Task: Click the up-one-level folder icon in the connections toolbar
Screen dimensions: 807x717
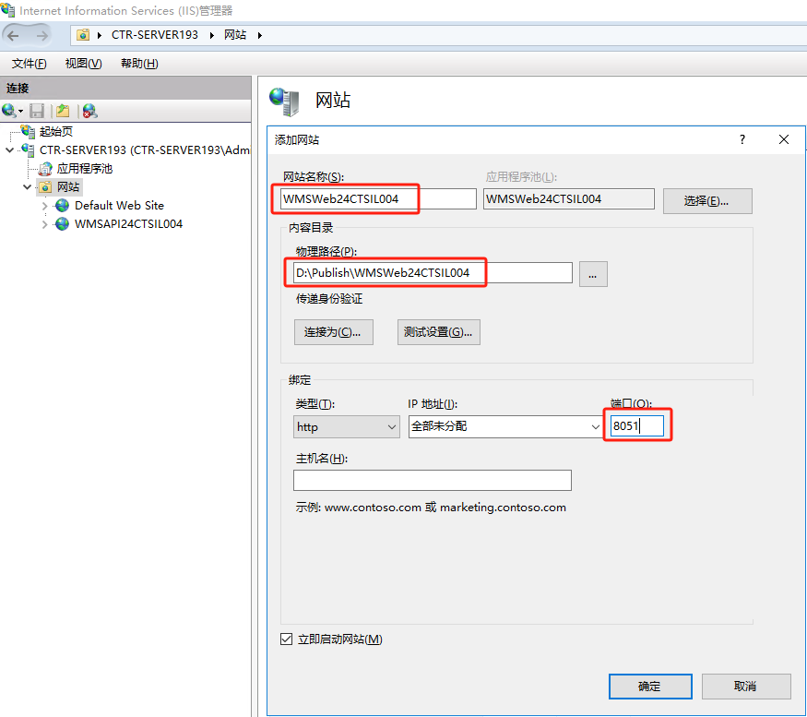Action: click(63, 111)
